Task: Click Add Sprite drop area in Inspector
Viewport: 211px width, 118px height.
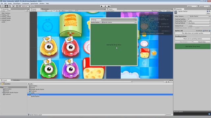Action: [193, 47]
